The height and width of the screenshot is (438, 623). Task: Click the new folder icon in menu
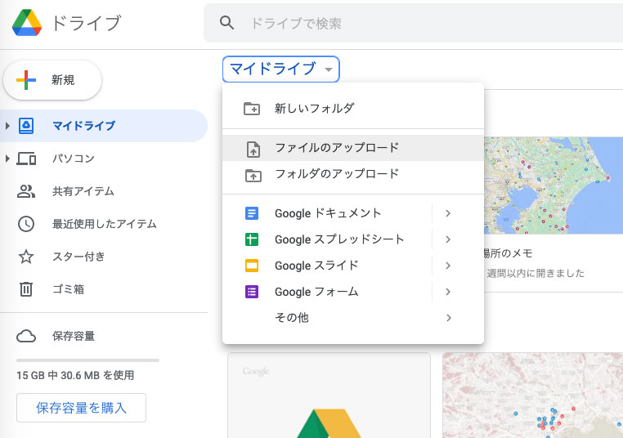(x=252, y=109)
